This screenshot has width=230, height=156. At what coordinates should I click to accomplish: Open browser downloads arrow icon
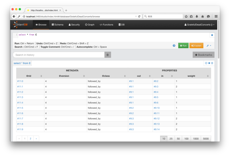tap(197, 16)
